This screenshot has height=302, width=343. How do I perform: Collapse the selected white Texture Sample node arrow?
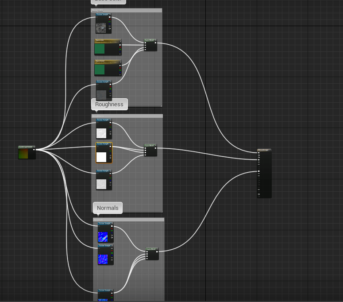pyautogui.click(x=111, y=144)
